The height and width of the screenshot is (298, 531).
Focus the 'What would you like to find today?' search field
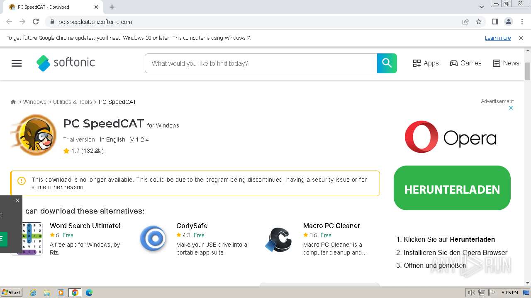[x=261, y=63]
